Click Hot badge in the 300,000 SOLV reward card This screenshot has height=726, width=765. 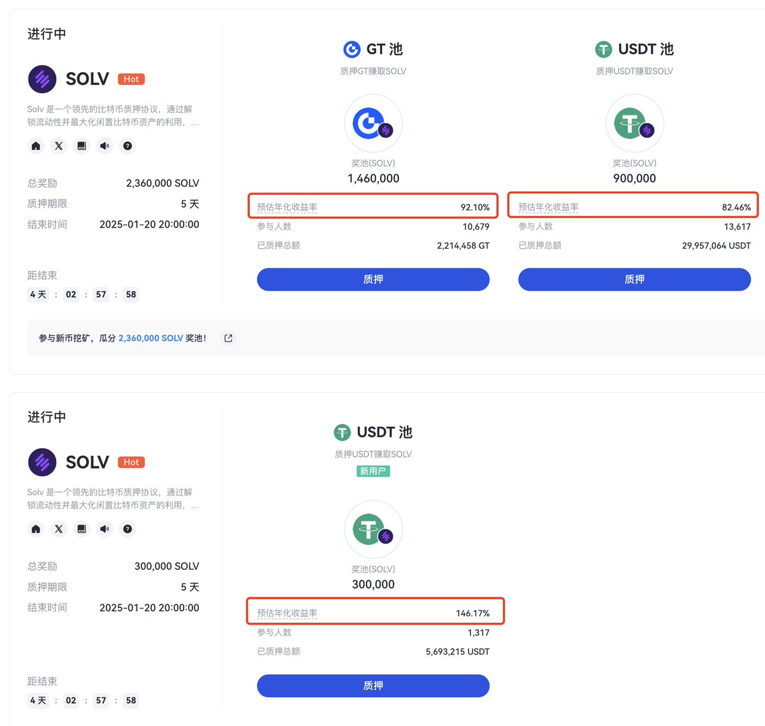click(x=131, y=462)
